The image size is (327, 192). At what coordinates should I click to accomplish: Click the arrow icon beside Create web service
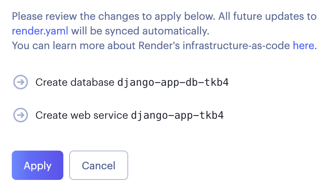click(21, 115)
